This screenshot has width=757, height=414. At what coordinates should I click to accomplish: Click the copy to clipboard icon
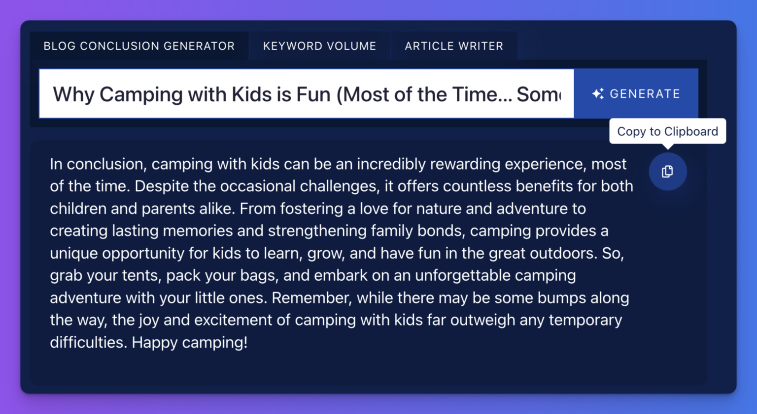(x=667, y=172)
